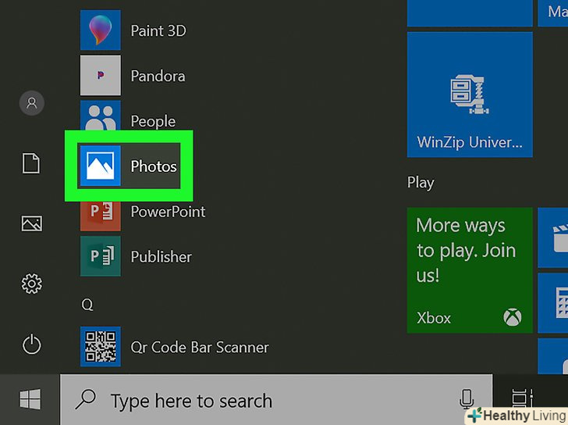Open Settings gear in Start sidebar
Screen dimensions: 568x425
click(32, 284)
